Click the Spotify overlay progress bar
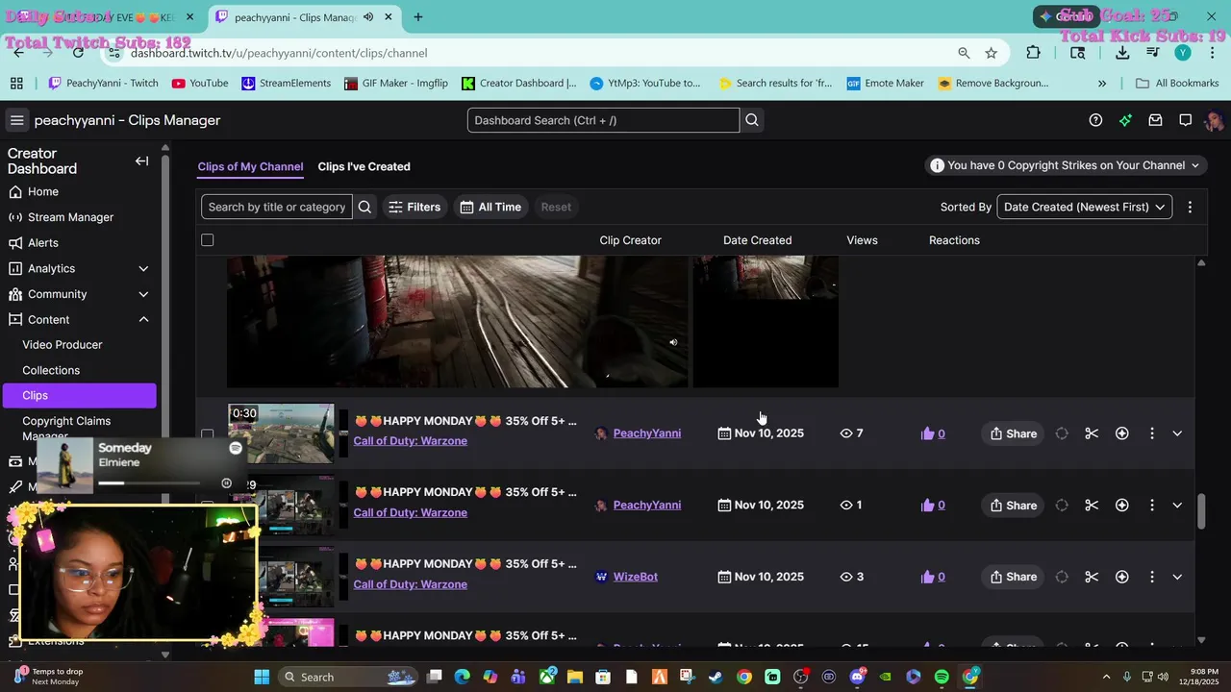The width and height of the screenshot is (1231, 692). 149,483
